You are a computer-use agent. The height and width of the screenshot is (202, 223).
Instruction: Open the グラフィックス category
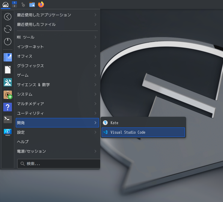[57, 66]
